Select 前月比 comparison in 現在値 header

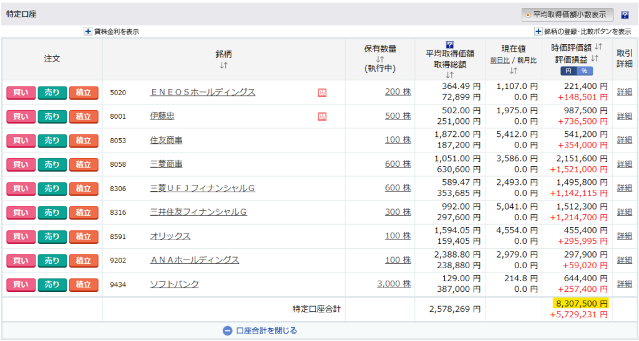coord(526,60)
